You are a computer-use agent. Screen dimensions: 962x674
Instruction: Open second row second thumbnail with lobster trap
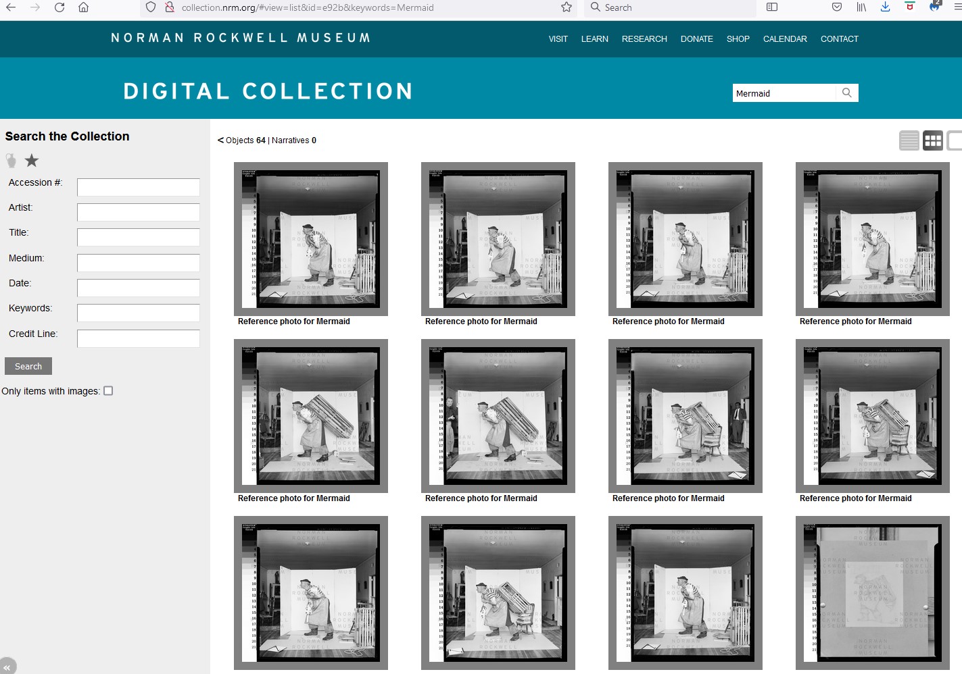point(498,416)
